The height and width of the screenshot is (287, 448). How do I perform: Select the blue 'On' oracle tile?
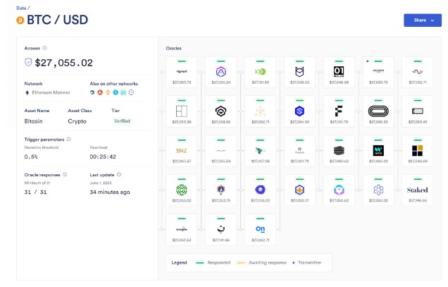pyautogui.click(x=260, y=228)
